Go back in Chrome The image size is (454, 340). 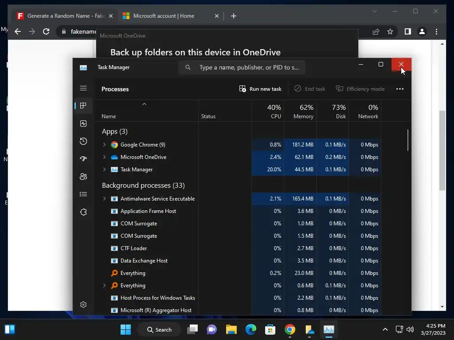[18, 31]
